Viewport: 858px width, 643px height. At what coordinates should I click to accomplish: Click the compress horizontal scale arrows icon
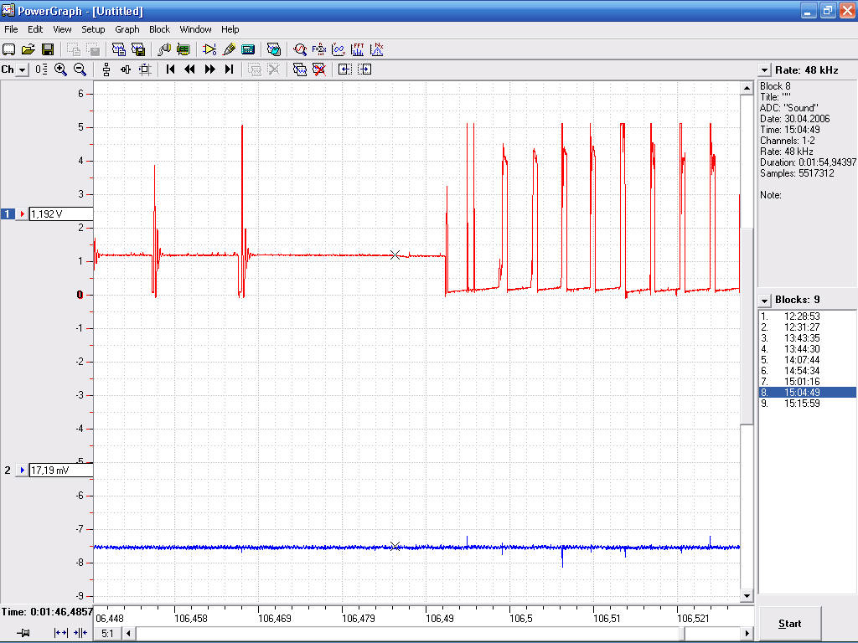tap(80, 633)
